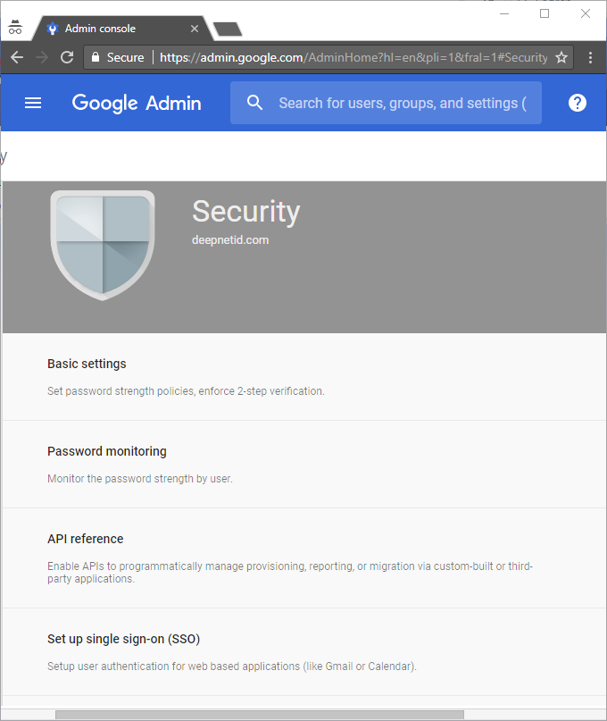607x721 pixels.
Task: Click the Google Admin logo
Action: coord(137,103)
